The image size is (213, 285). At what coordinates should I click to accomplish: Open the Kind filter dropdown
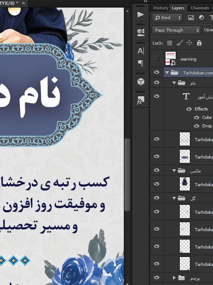(167, 18)
